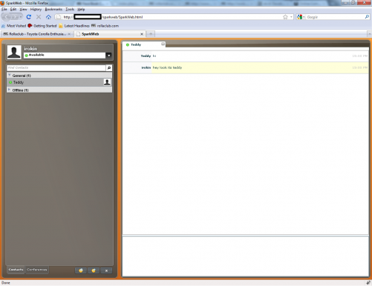Click irokin's profile avatar picture
Screen dimensions: 372x286
pyautogui.click(x=14, y=52)
